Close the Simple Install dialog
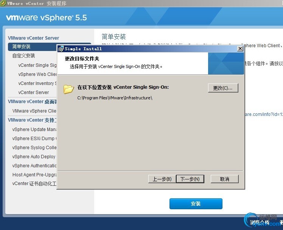Viewport: 283px width, 230px height. pos(240,49)
